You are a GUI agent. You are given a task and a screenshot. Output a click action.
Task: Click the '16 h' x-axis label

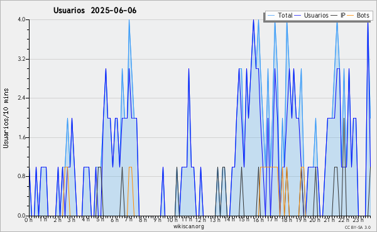(x=258, y=219)
